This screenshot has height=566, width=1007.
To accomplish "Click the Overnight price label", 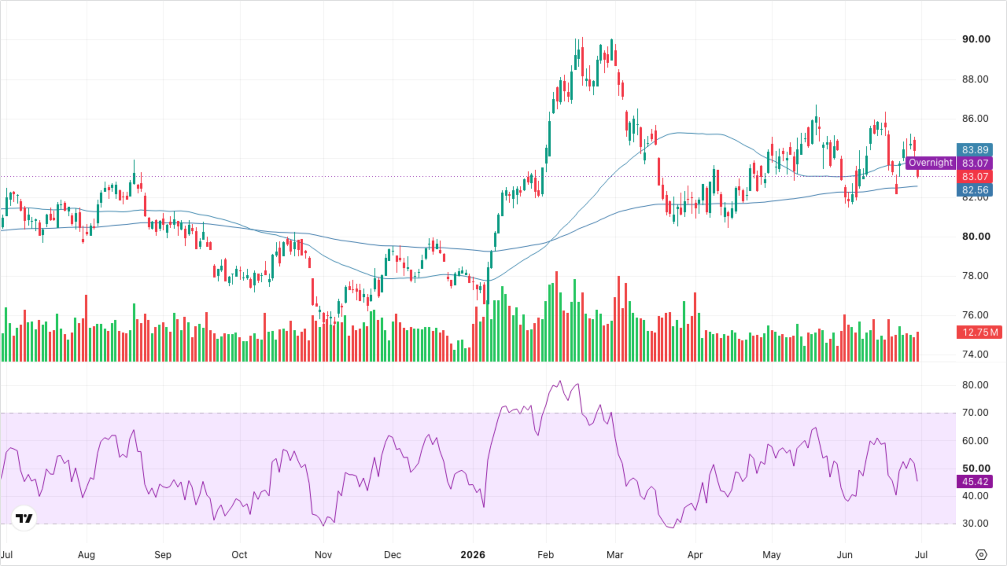I will tap(931, 163).
